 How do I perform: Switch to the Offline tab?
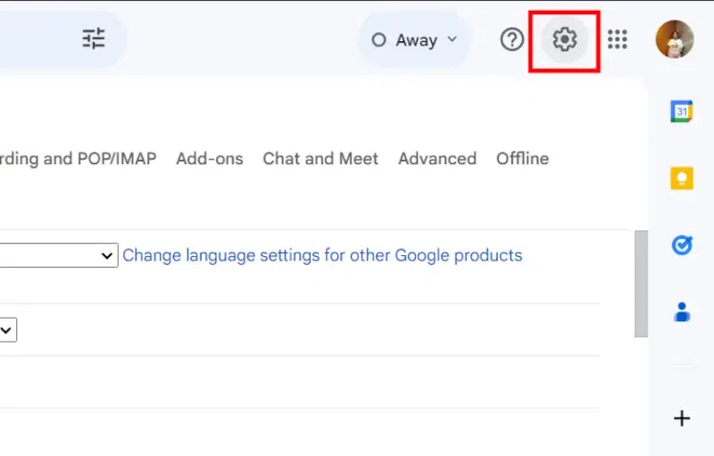pyautogui.click(x=522, y=159)
